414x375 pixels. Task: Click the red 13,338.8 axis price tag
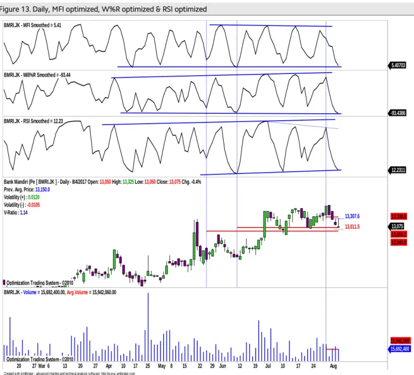[399, 217]
